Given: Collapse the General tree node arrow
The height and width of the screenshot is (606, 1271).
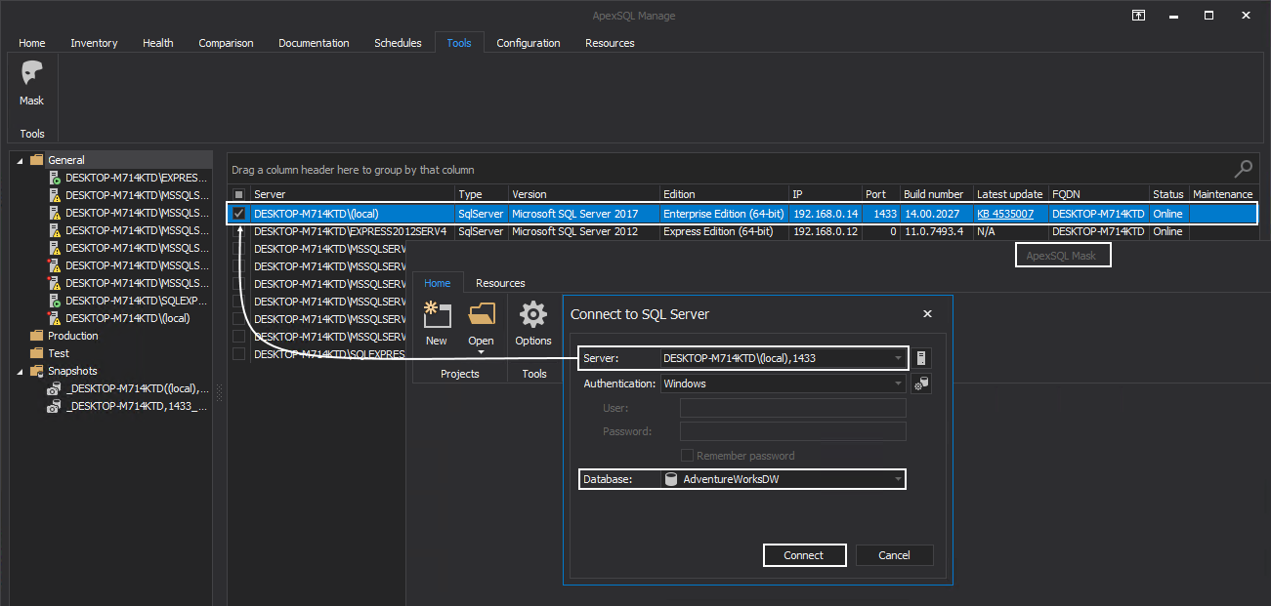Looking at the screenshot, I should 21,160.
